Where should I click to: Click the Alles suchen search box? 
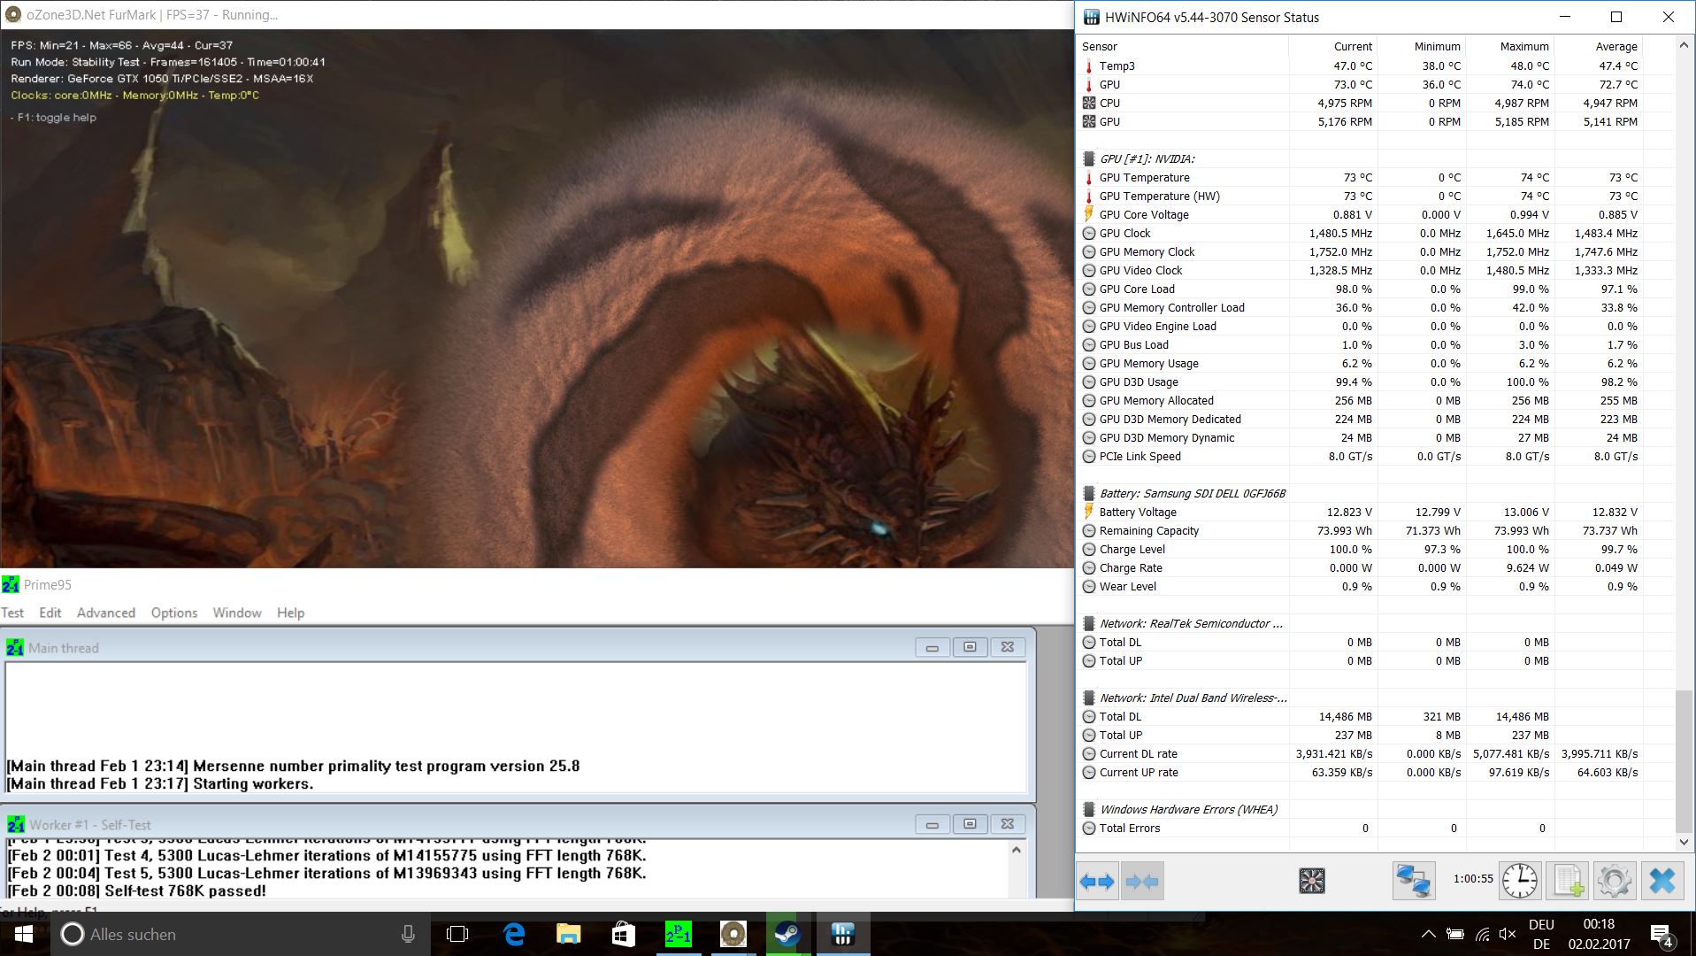tap(241, 934)
